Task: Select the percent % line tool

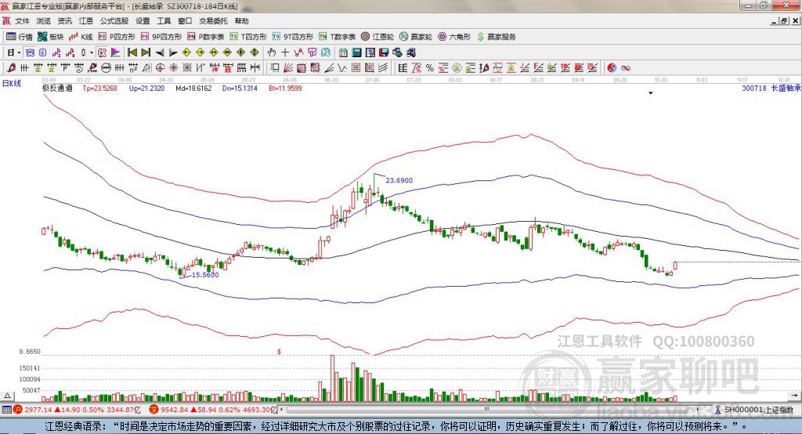Action: pyautogui.click(x=430, y=67)
